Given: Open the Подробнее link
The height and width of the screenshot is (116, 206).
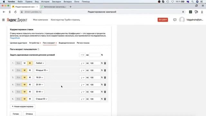Looking at the screenshot, I should point(15,38).
